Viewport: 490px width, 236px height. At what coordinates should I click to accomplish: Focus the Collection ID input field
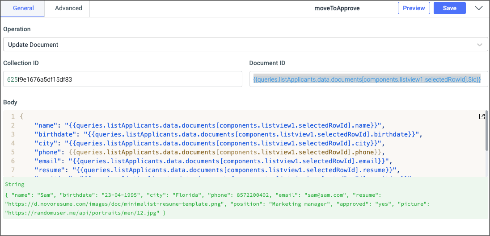coord(123,79)
